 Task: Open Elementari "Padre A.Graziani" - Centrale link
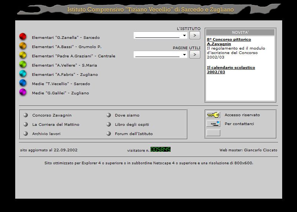point(73,56)
